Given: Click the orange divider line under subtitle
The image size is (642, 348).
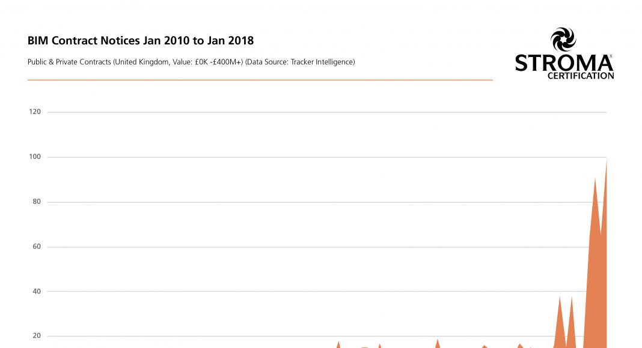Looking at the screenshot, I should click(260, 80).
